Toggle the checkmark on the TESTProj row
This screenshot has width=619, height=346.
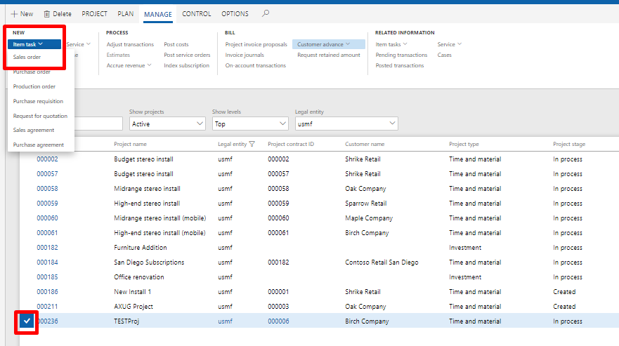click(x=26, y=321)
